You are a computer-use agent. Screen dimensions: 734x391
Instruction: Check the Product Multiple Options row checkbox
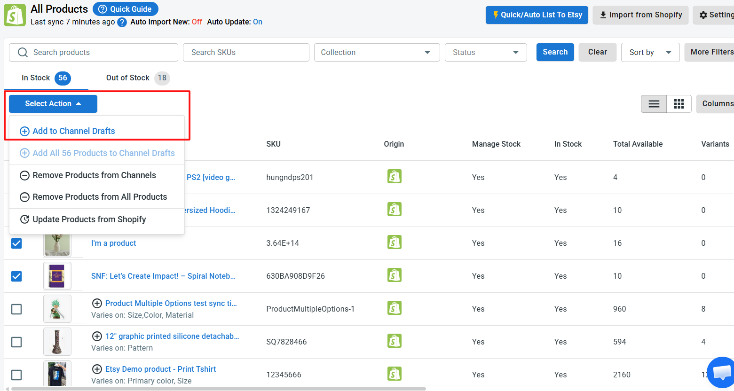(x=16, y=309)
